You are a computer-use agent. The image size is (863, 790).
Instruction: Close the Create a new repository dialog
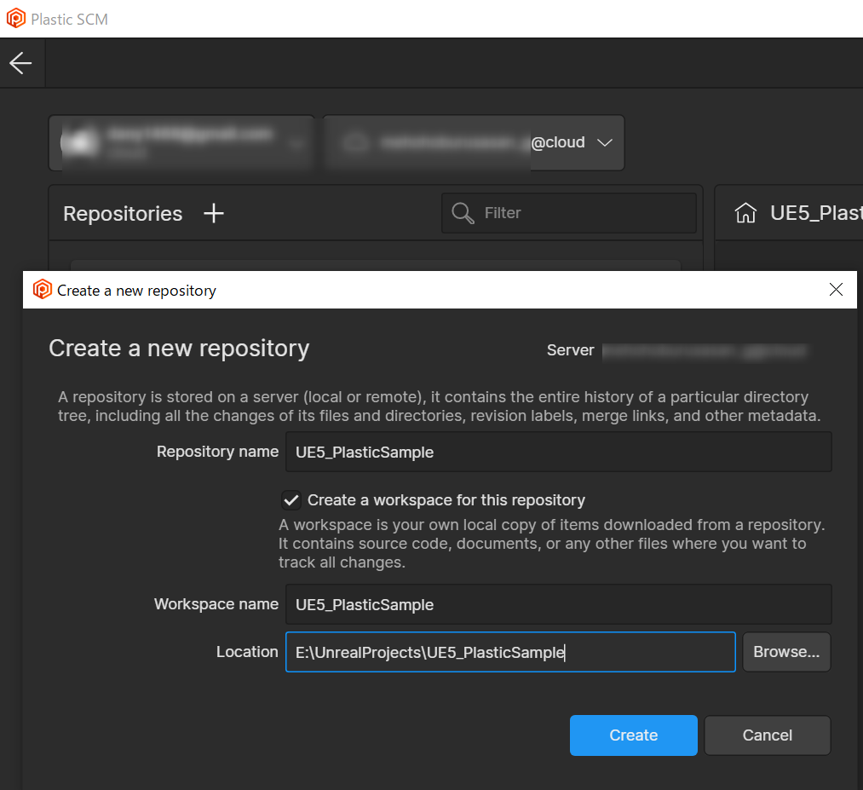[x=836, y=290]
